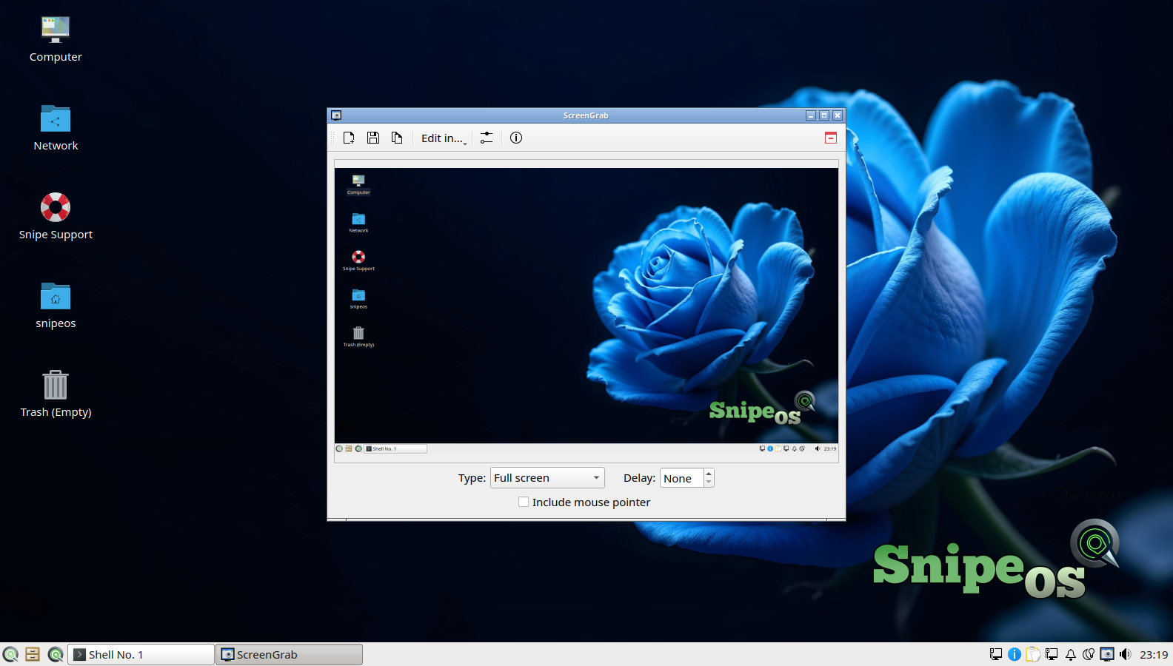Minimize the ScreenGrab window

(x=811, y=115)
